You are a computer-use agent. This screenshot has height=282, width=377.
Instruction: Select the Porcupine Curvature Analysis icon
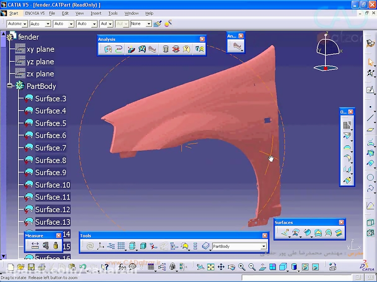(x=152, y=49)
